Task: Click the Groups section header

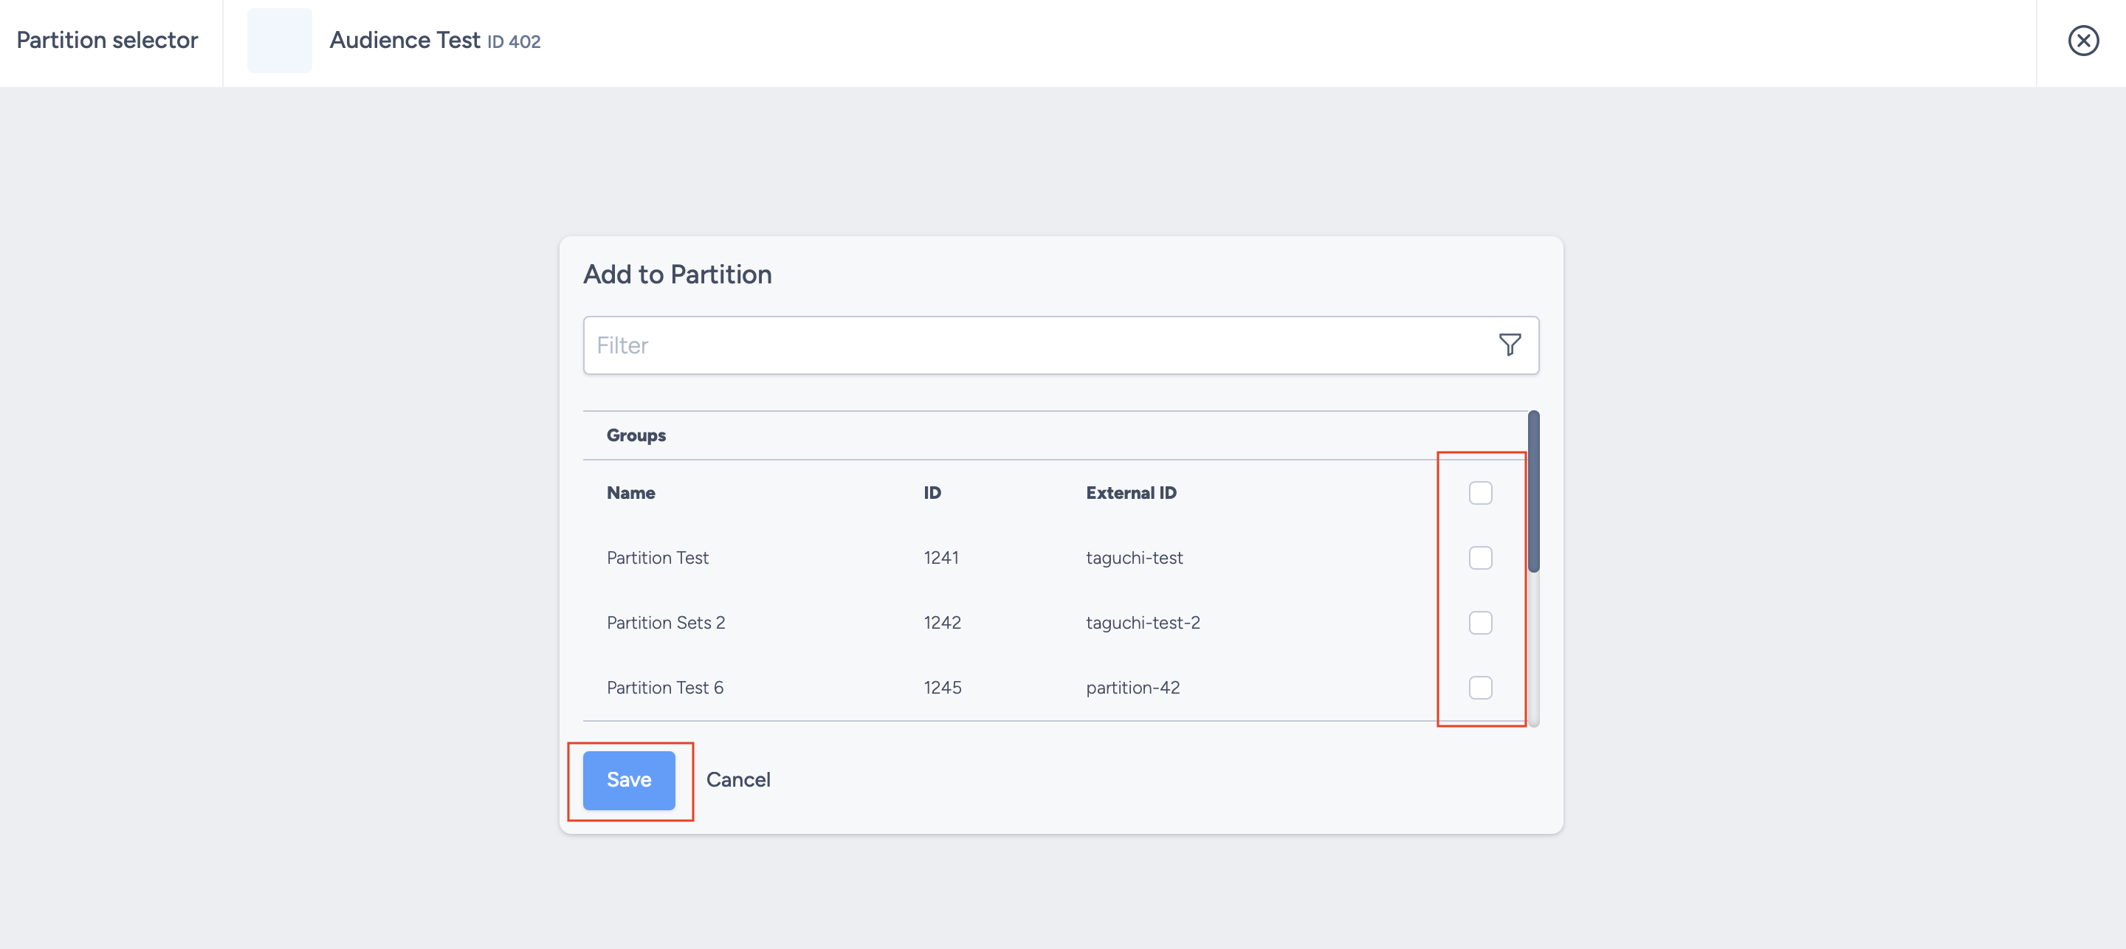Action: [x=636, y=435]
